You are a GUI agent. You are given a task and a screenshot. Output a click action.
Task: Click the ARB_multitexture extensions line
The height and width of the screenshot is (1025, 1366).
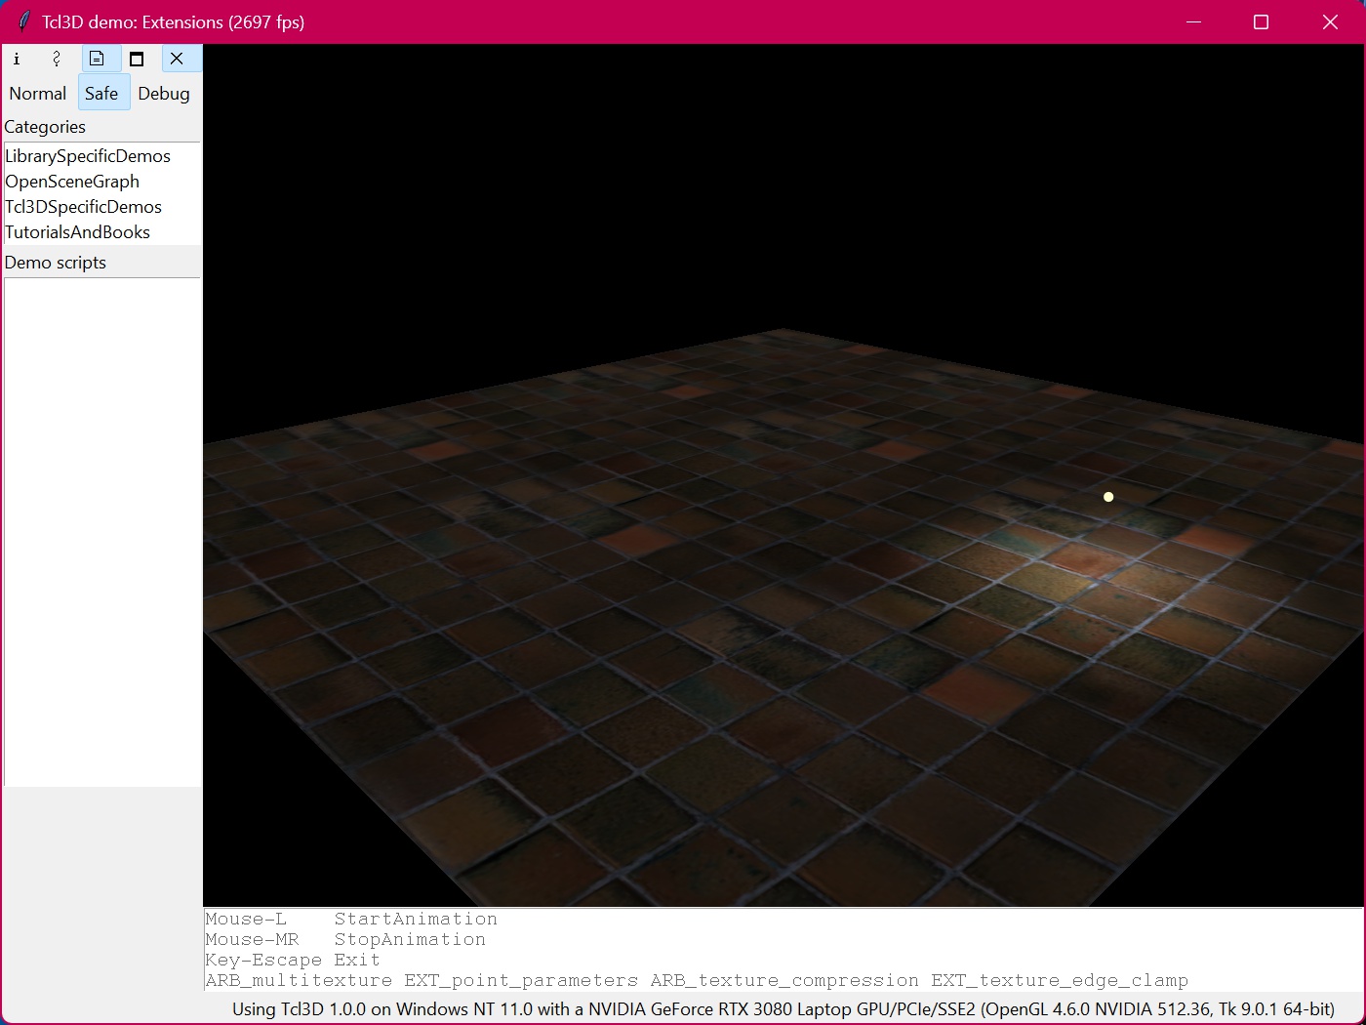[x=697, y=980]
